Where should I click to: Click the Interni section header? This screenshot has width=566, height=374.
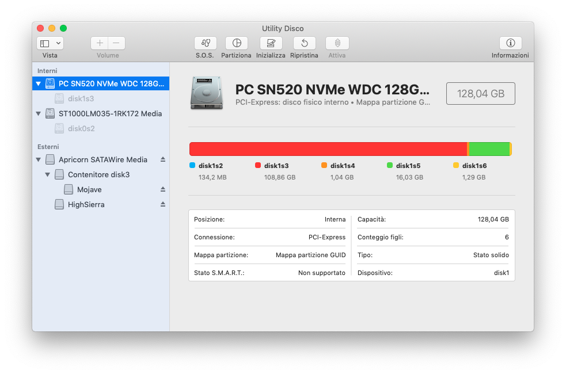click(47, 71)
